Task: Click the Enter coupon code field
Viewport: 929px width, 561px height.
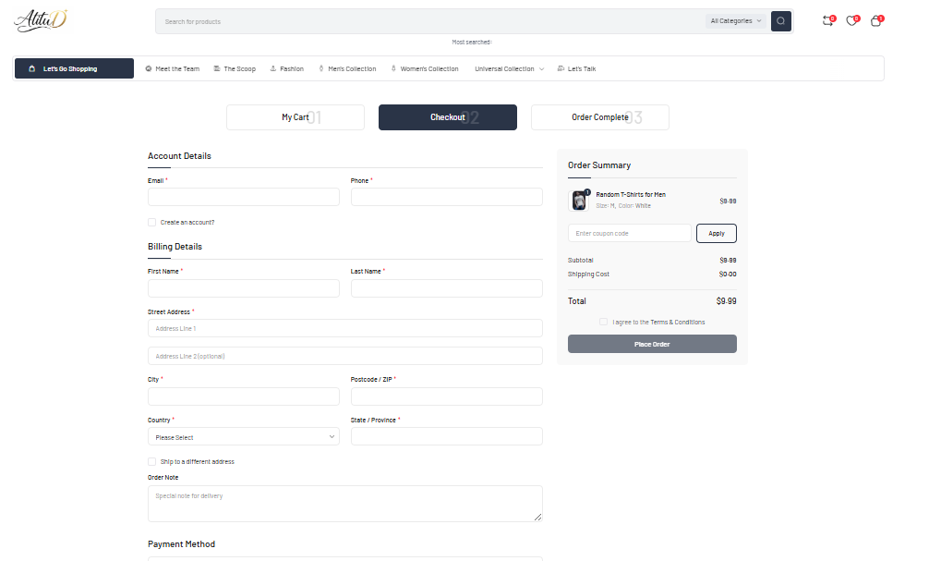Action: [629, 233]
